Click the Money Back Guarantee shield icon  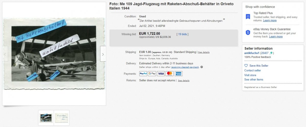[248, 33]
